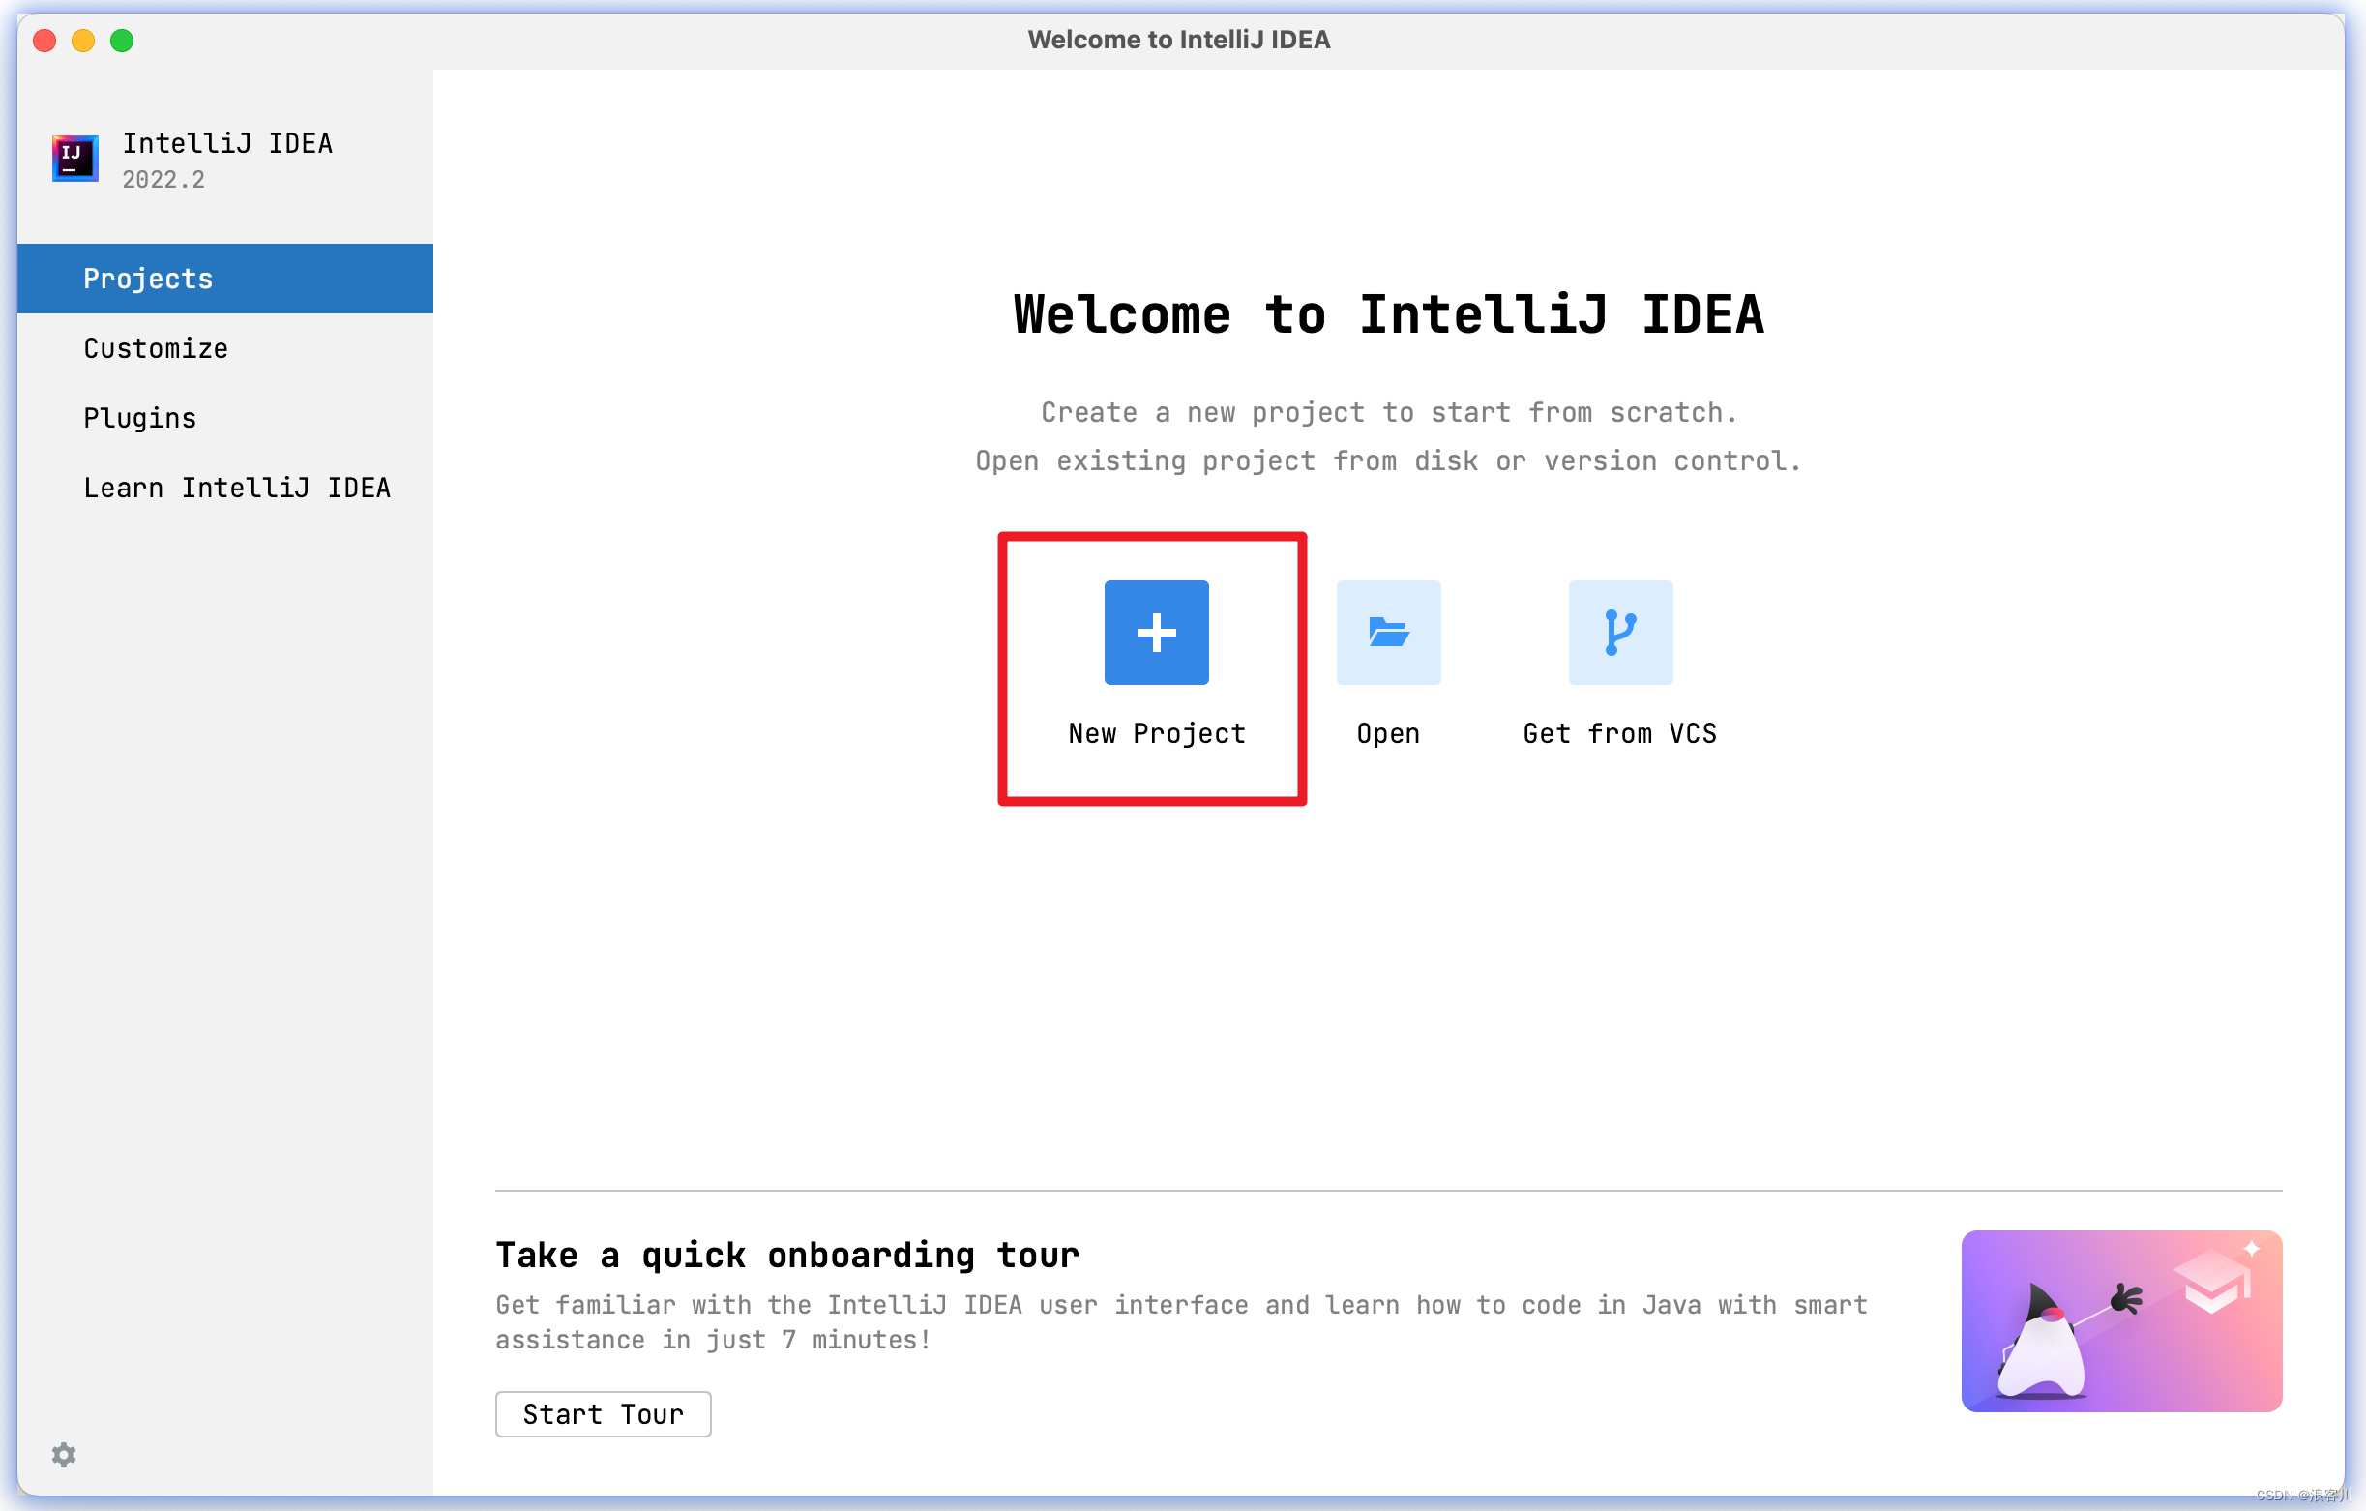Click the New Project label
This screenshot has width=2366, height=1511.
pos(1157,734)
